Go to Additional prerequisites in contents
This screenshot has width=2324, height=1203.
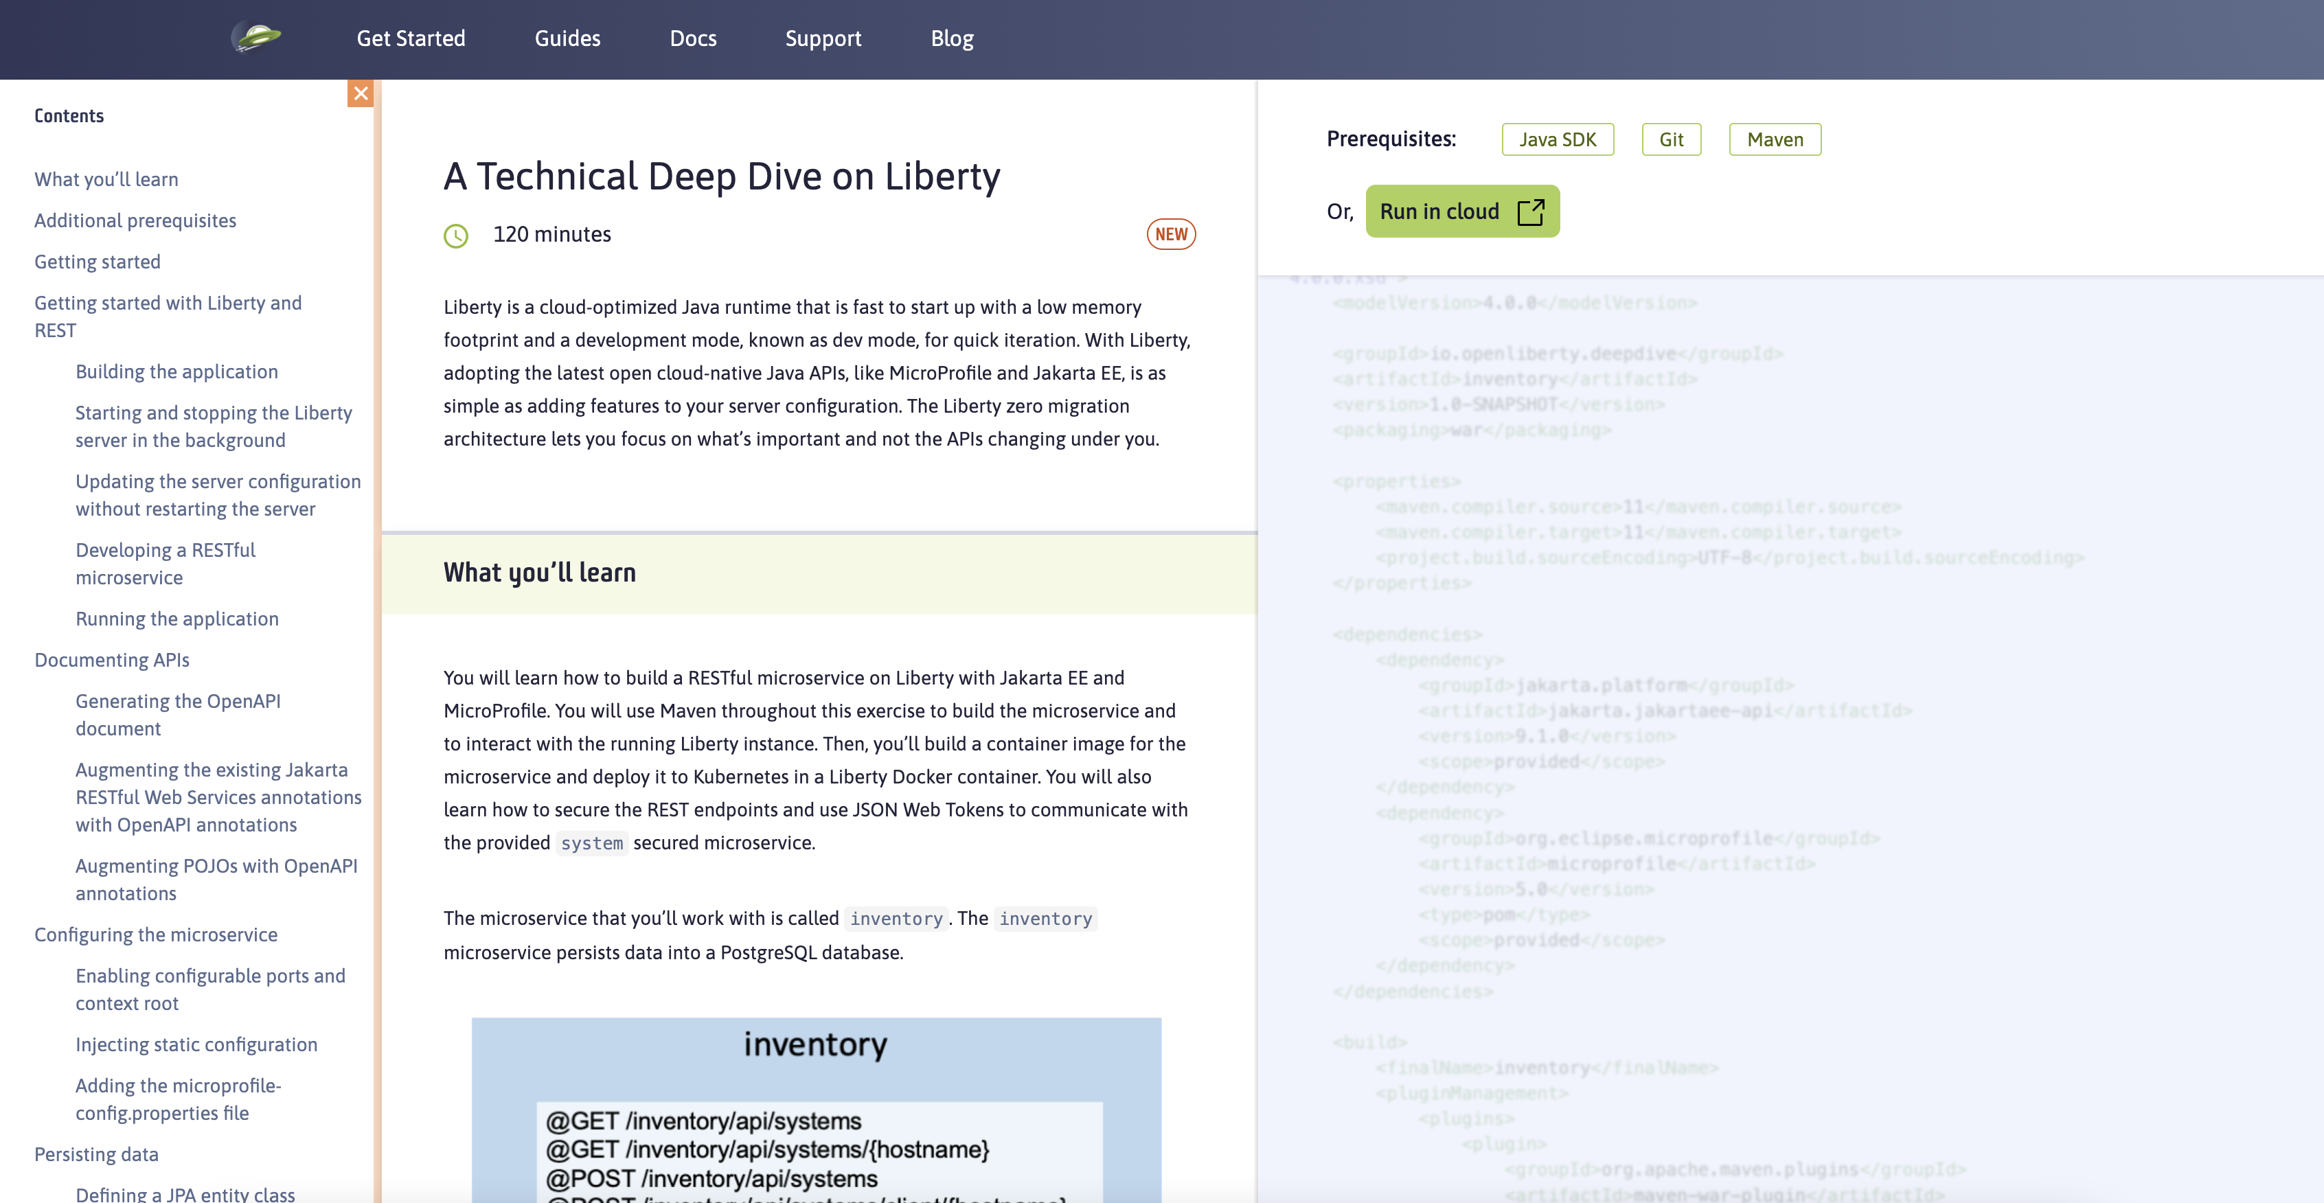coord(135,221)
